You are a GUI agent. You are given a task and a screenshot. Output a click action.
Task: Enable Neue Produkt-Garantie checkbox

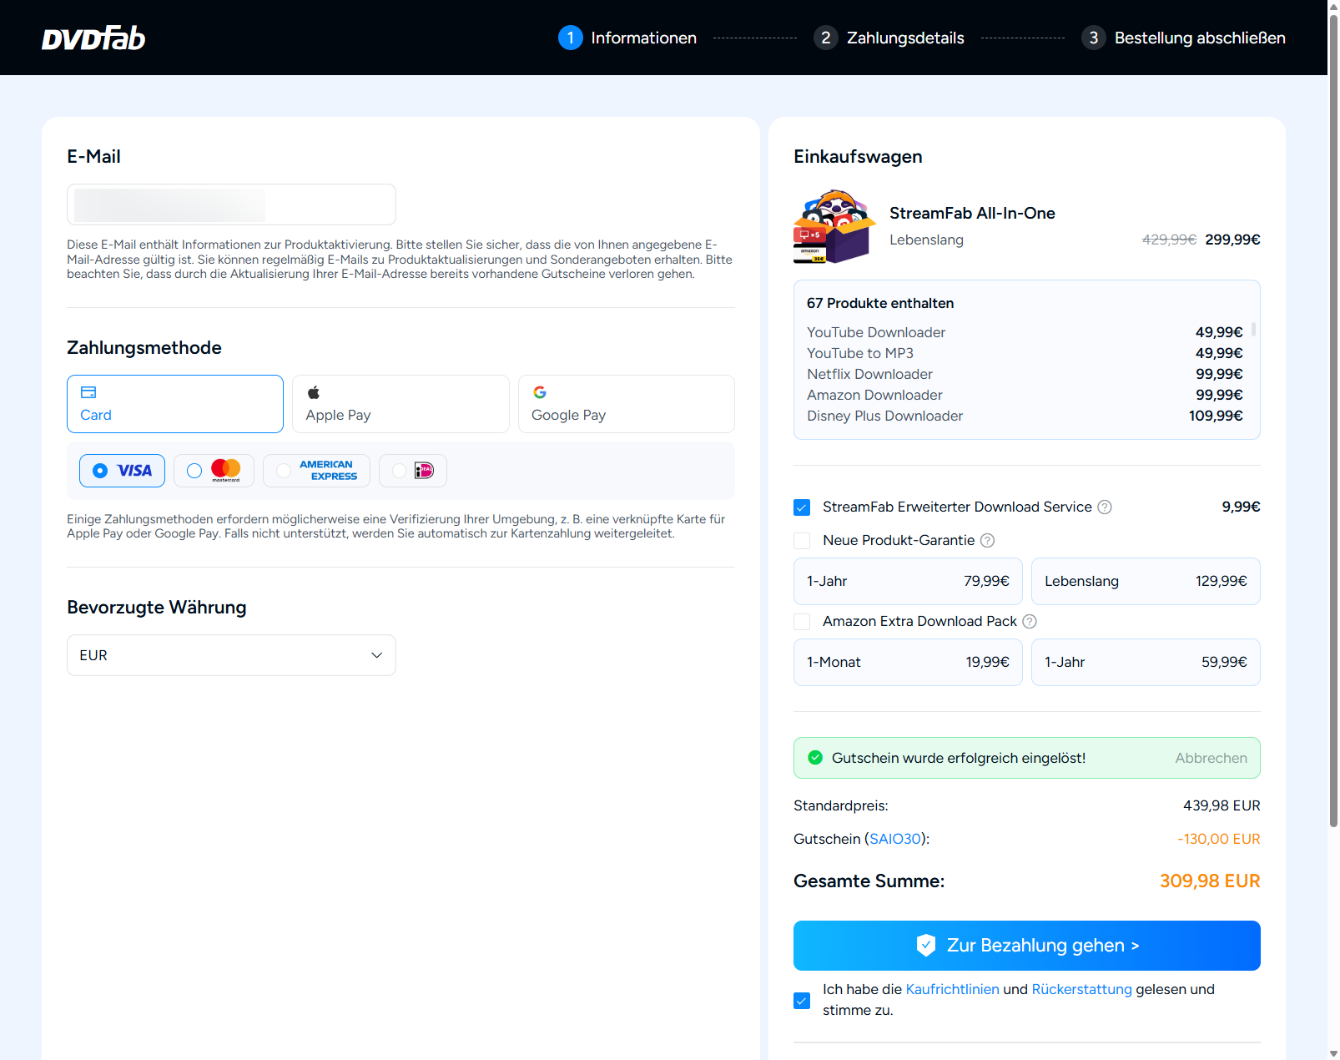[802, 541]
